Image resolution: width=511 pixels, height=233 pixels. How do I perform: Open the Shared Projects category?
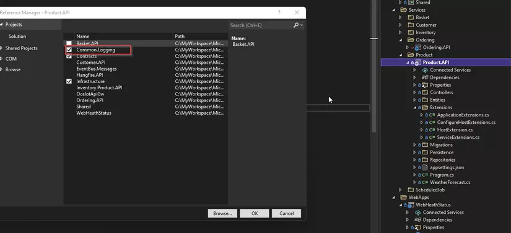(x=21, y=48)
